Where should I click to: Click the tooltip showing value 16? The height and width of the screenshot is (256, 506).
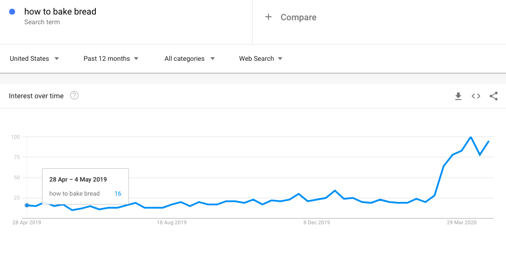86,186
